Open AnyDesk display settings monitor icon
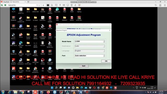Screen dimensions: 167x94 pyautogui.click(x=68, y=5)
